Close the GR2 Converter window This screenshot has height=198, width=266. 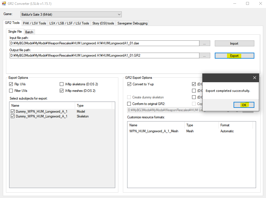click(x=260, y=4)
